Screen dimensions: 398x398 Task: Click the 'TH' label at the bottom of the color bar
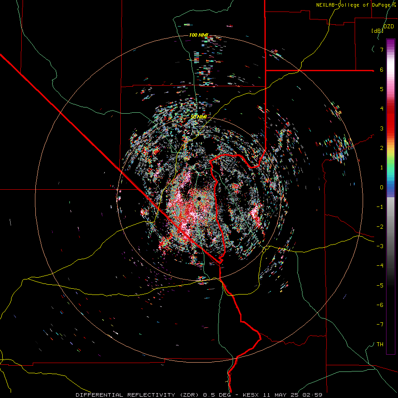[380, 344]
